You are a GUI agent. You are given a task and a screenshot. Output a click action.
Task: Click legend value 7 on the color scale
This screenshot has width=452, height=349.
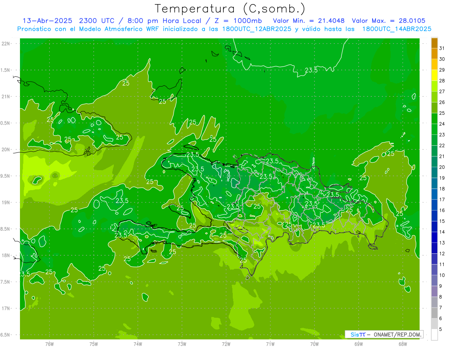tap(441, 308)
